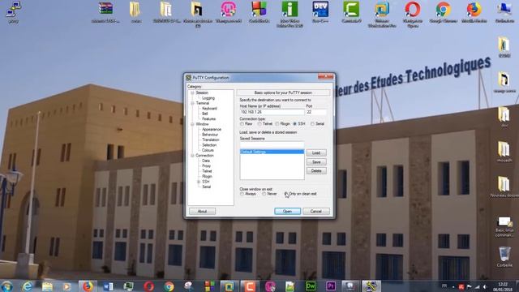Open Microsoft Word from the taskbar
This screenshot has width=519, height=292.
(108, 286)
